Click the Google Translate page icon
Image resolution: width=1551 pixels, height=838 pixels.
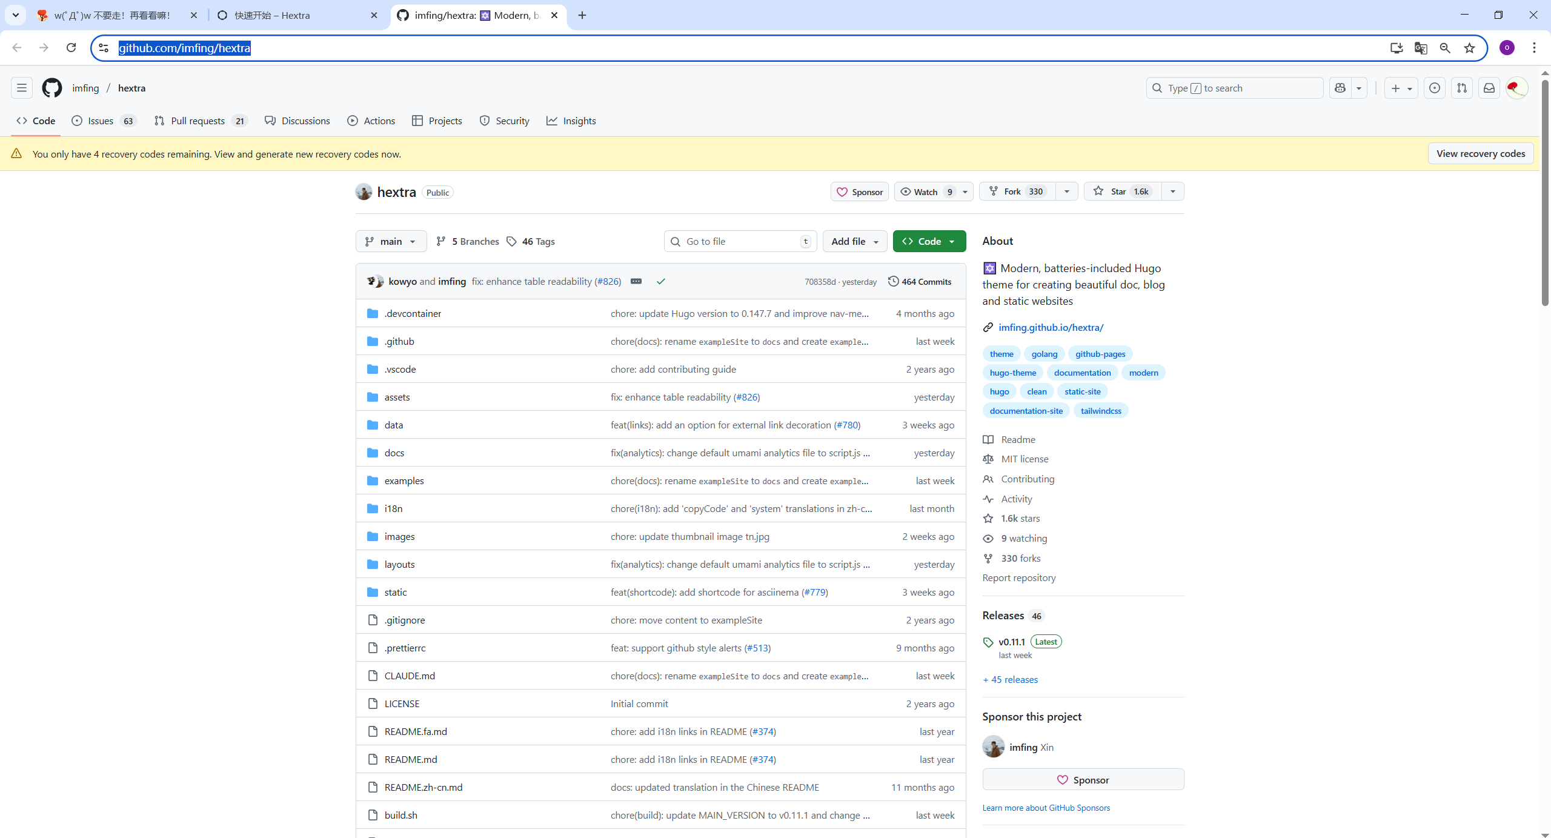[x=1420, y=48]
